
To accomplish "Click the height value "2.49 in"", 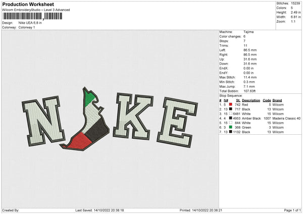I will [x=295, y=12].
